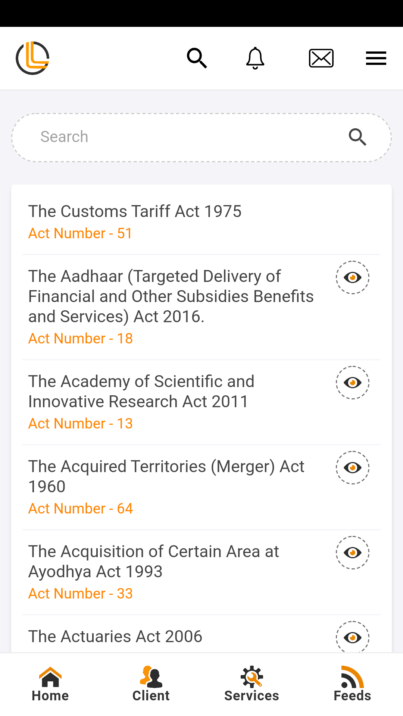Open The Actuaries Act 2006 entry
This screenshot has width=403, height=716.
(x=115, y=637)
